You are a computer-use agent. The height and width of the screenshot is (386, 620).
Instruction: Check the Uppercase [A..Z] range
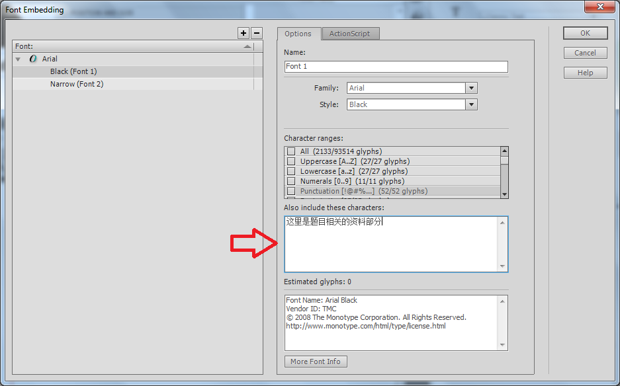point(291,161)
